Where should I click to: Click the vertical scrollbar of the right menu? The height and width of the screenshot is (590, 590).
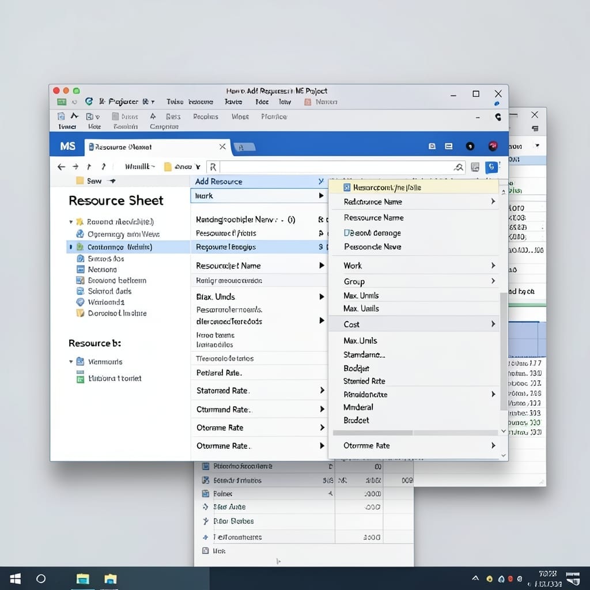(x=504, y=351)
